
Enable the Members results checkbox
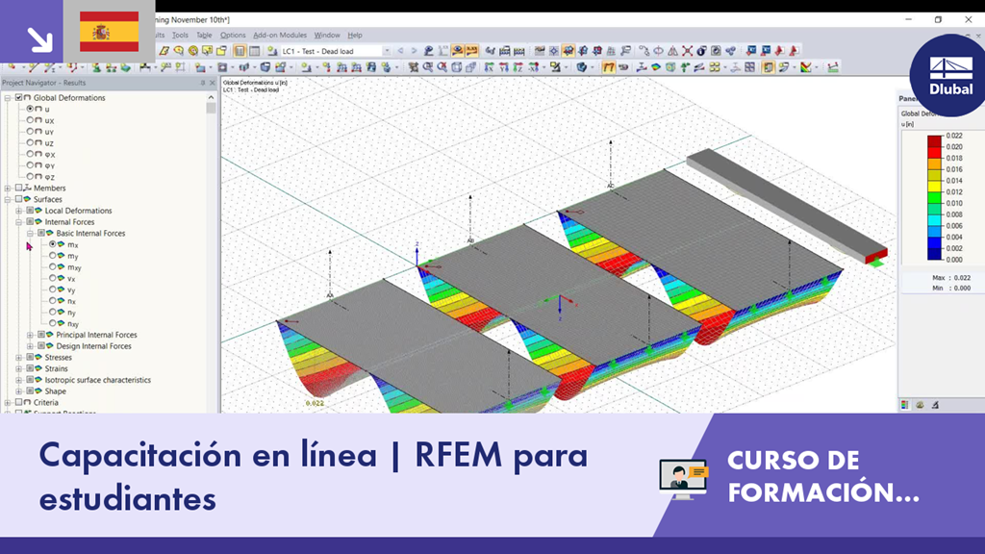coord(19,188)
